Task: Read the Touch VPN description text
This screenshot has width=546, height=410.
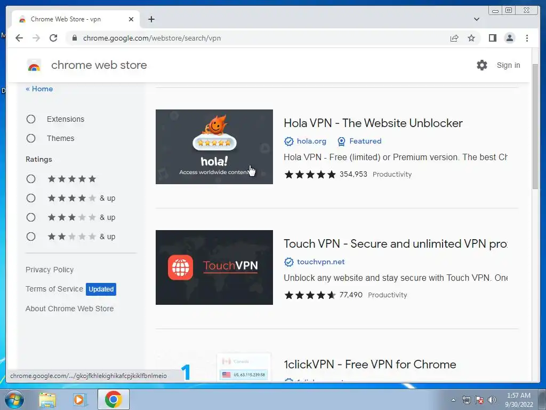Action: [396, 278]
